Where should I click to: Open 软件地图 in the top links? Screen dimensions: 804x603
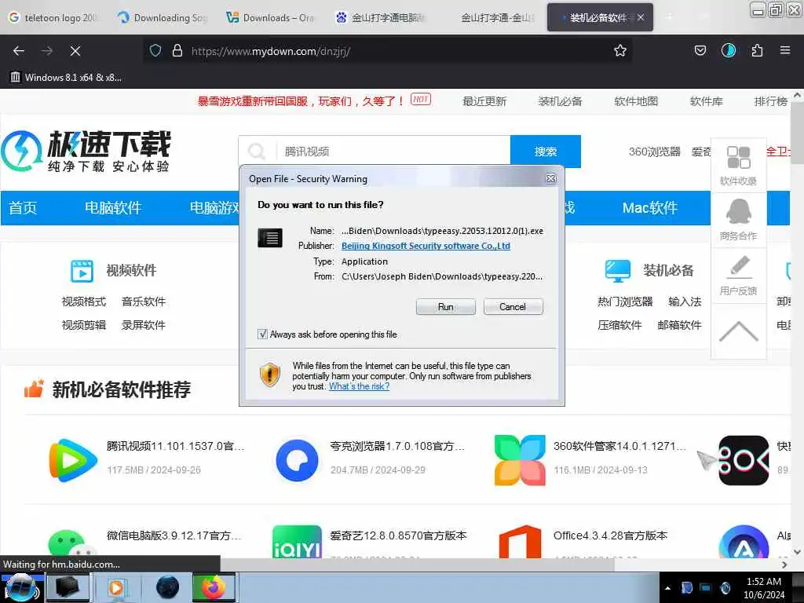(x=636, y=101)
